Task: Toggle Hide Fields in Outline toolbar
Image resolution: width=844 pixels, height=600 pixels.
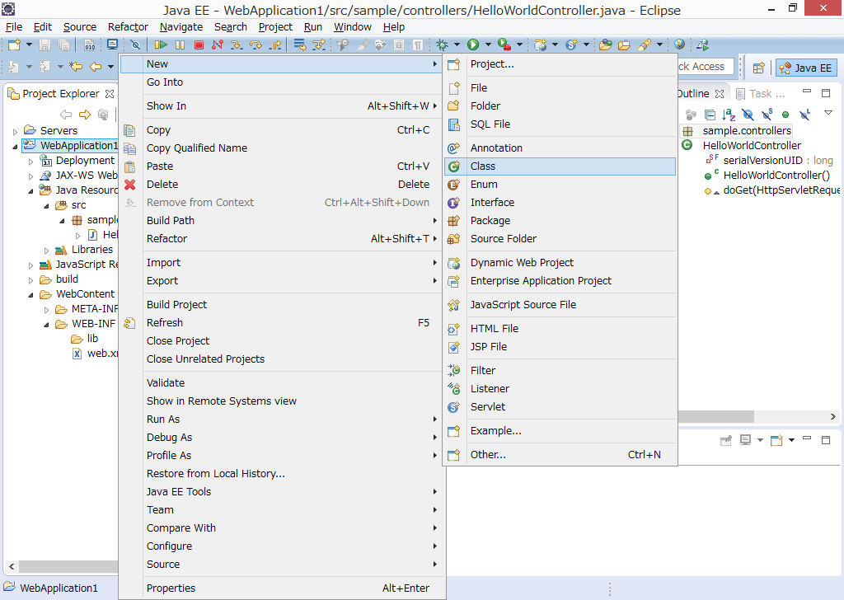Action: [748, 114]
